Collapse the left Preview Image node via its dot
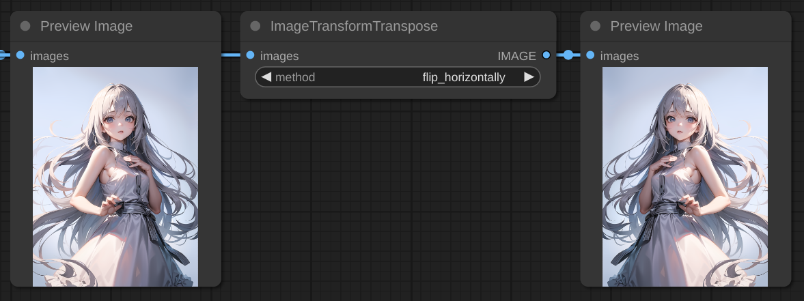Image resolution: width=804 pixels, height=301 pixels. point(25,27)
